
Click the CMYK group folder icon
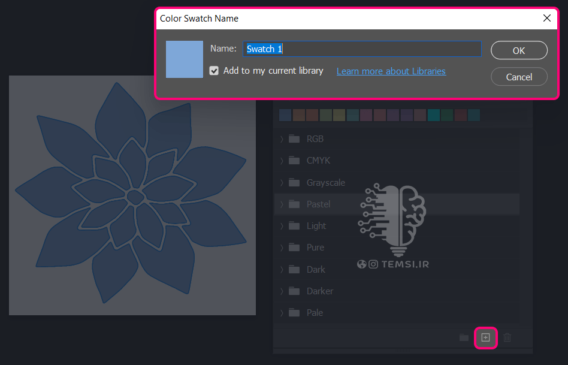(x=294, y=161)
